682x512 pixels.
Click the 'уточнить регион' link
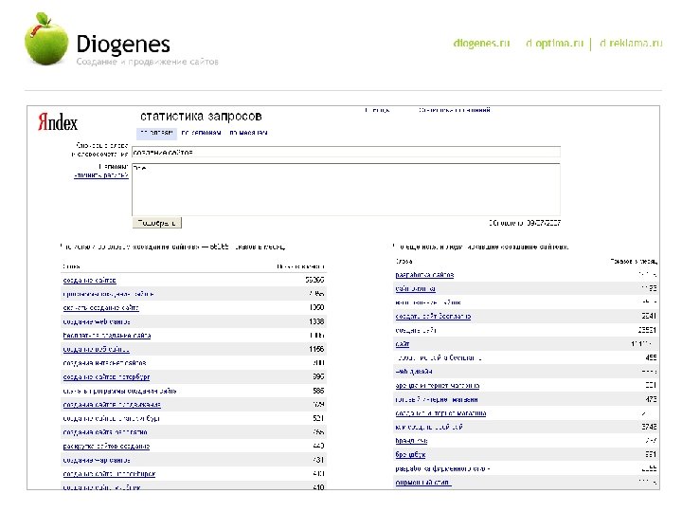[100, 175]
